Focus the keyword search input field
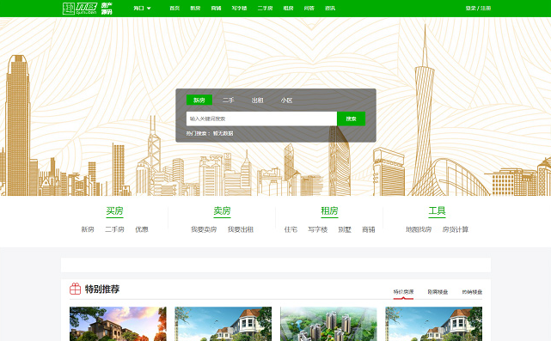The width and height of the screenshot is (551, 341). point(261,119)
